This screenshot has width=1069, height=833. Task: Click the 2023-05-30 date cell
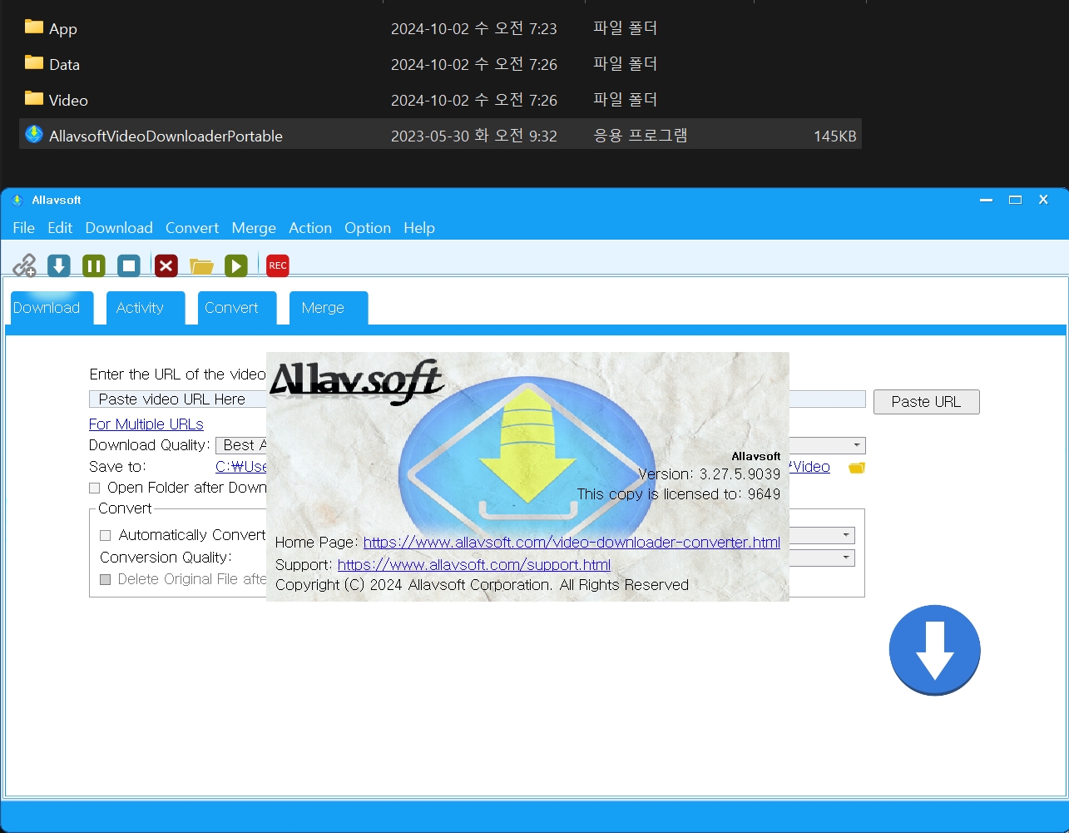point(474,136)
